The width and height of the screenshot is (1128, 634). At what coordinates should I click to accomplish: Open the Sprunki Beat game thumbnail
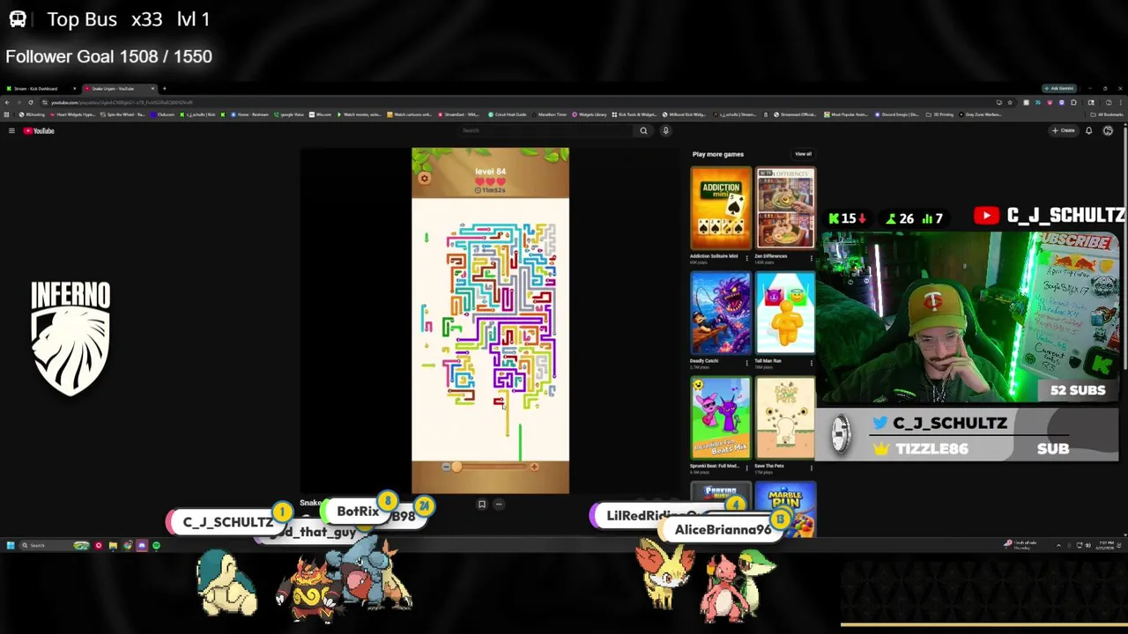pyautogui.click(x=721, y=418)
